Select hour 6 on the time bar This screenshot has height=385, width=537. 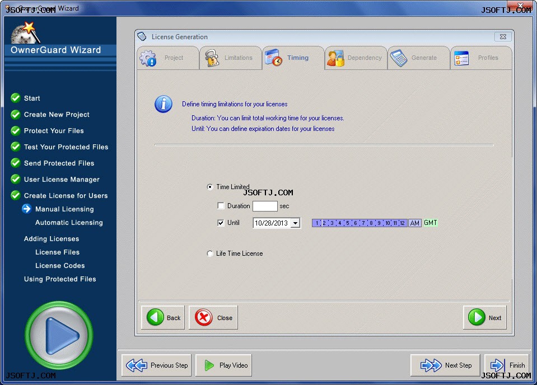pyautogui.click(x=356, y=223)
